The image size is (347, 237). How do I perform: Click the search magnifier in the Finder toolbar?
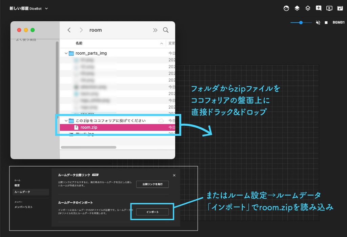pyautogui.click(x=166, y=30)
